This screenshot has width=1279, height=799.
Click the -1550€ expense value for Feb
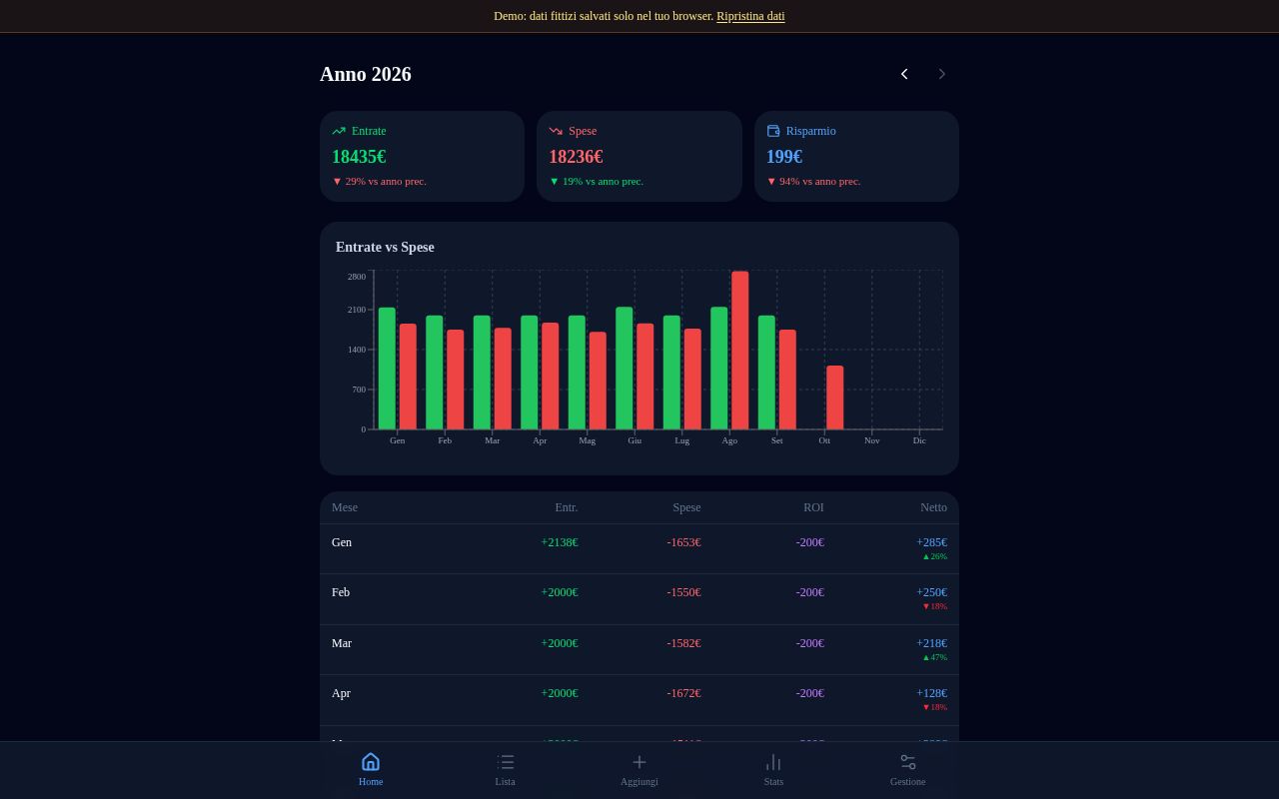684,592
